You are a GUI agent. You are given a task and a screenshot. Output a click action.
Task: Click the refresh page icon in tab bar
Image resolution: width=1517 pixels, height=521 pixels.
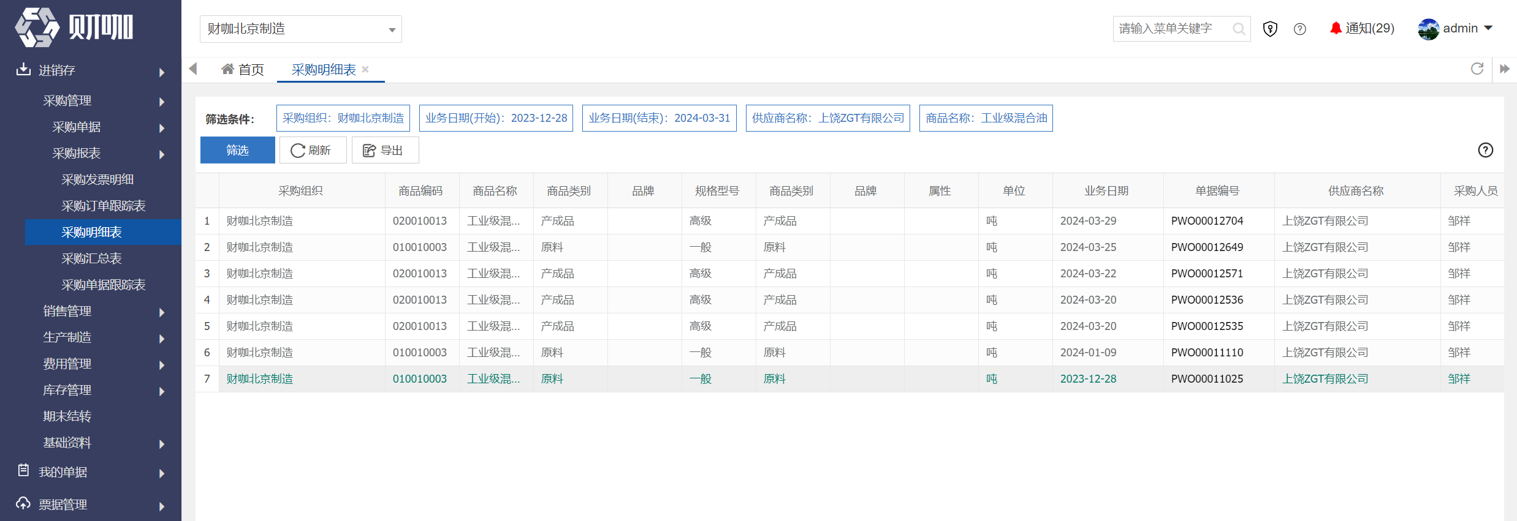(x=1477, y=69)
